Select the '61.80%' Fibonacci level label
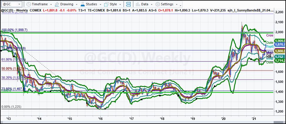Viewport: 286px width, 124px height. coord(14,60)
